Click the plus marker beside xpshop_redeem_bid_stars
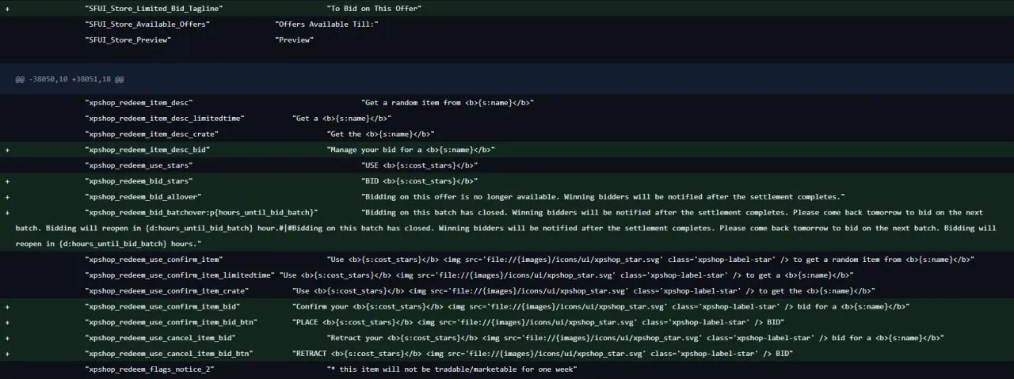The height and width of the screenshot is (379, 1014). coord(8,181)
